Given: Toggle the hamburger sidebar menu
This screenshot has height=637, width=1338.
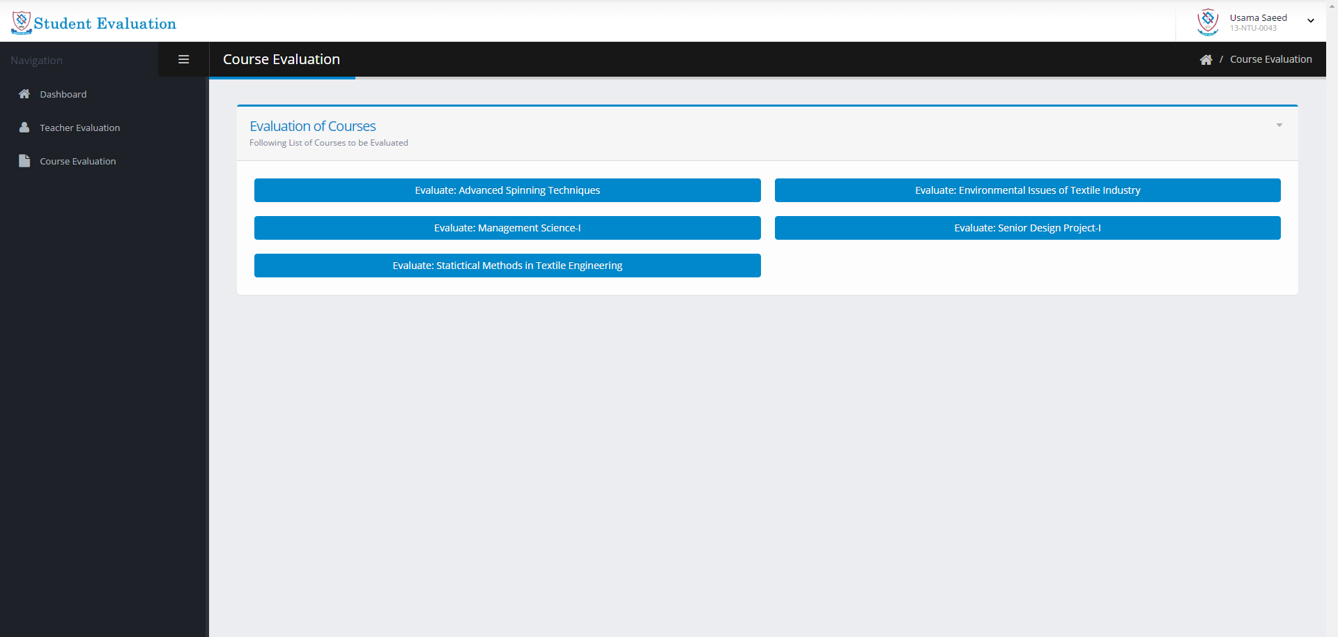Looking at the screenshot, I should coord(184,59).
